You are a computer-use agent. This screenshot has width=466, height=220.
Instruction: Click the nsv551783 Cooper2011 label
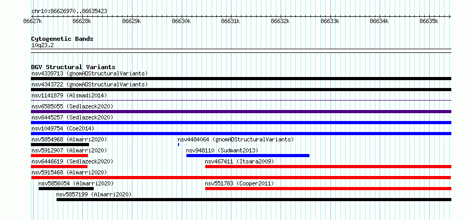[239, 183]
